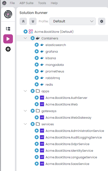
Task: Collapse the Containers folder chevron
Action: [x=25, y=38]
